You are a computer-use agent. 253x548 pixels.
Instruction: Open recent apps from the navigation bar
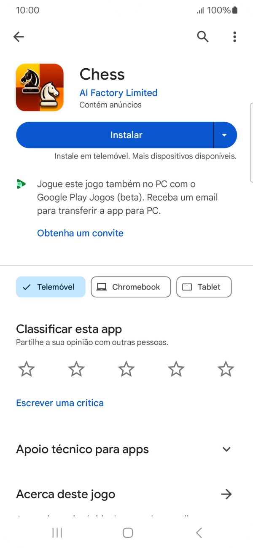(x=57, y=532)
